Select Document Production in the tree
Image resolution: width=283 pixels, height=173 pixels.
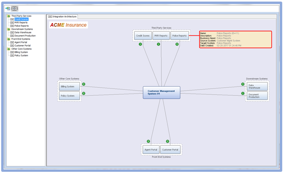click(x=25, y=36)
